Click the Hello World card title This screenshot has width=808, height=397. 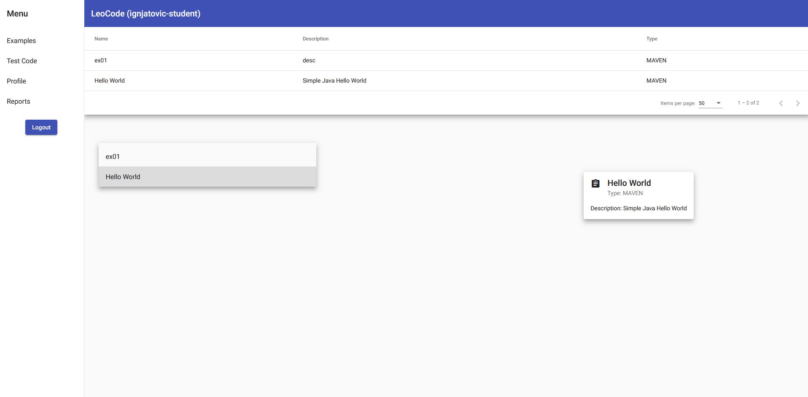629,183
